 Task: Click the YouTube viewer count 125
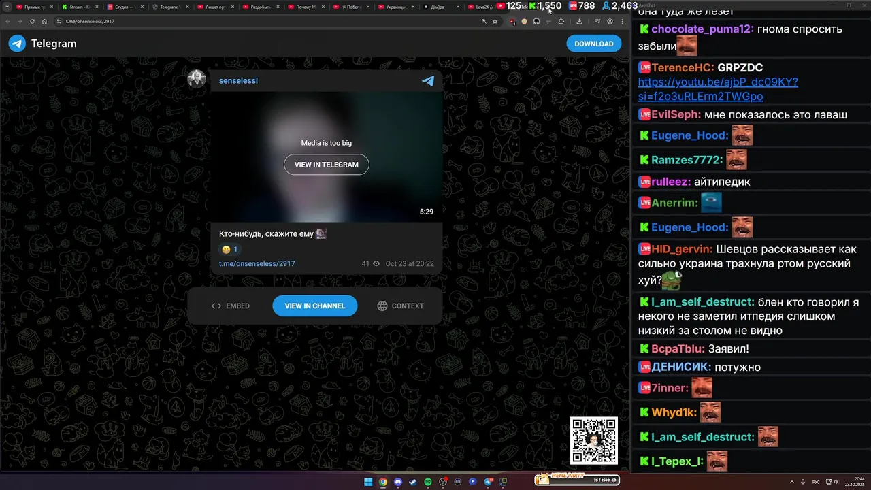pos(509,6)
